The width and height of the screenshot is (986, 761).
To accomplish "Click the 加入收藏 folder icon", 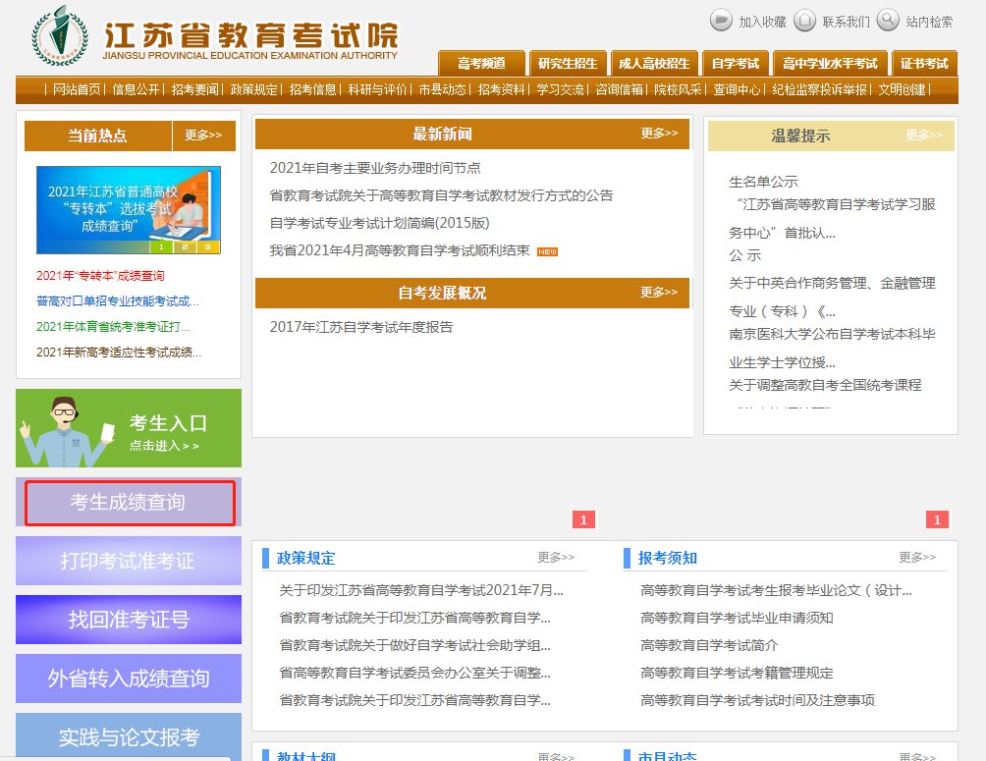I will [x=722, y=20].
